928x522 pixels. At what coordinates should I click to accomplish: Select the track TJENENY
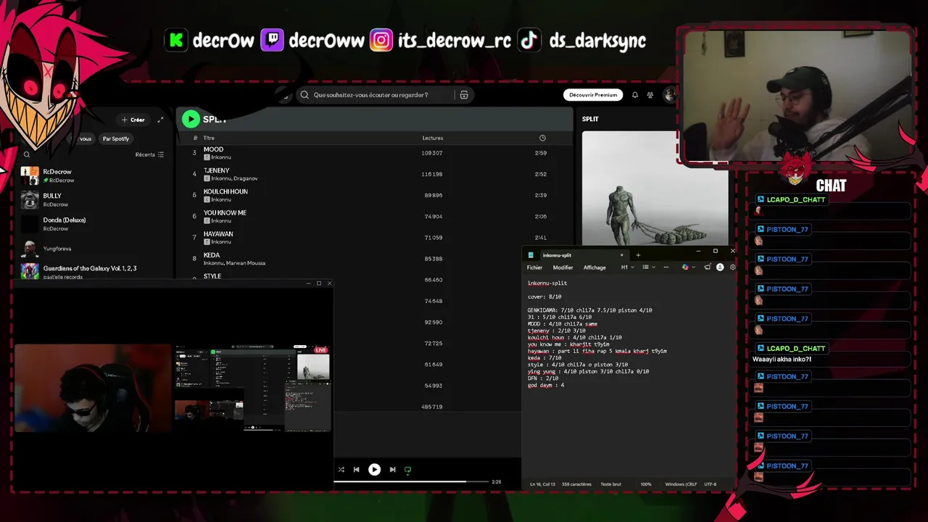pyautogui.click(x=217, y=170)
